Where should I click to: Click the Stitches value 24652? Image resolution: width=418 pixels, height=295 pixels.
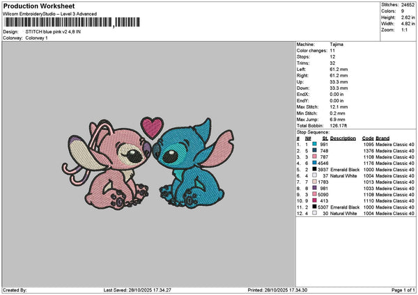tap(408, 5)
